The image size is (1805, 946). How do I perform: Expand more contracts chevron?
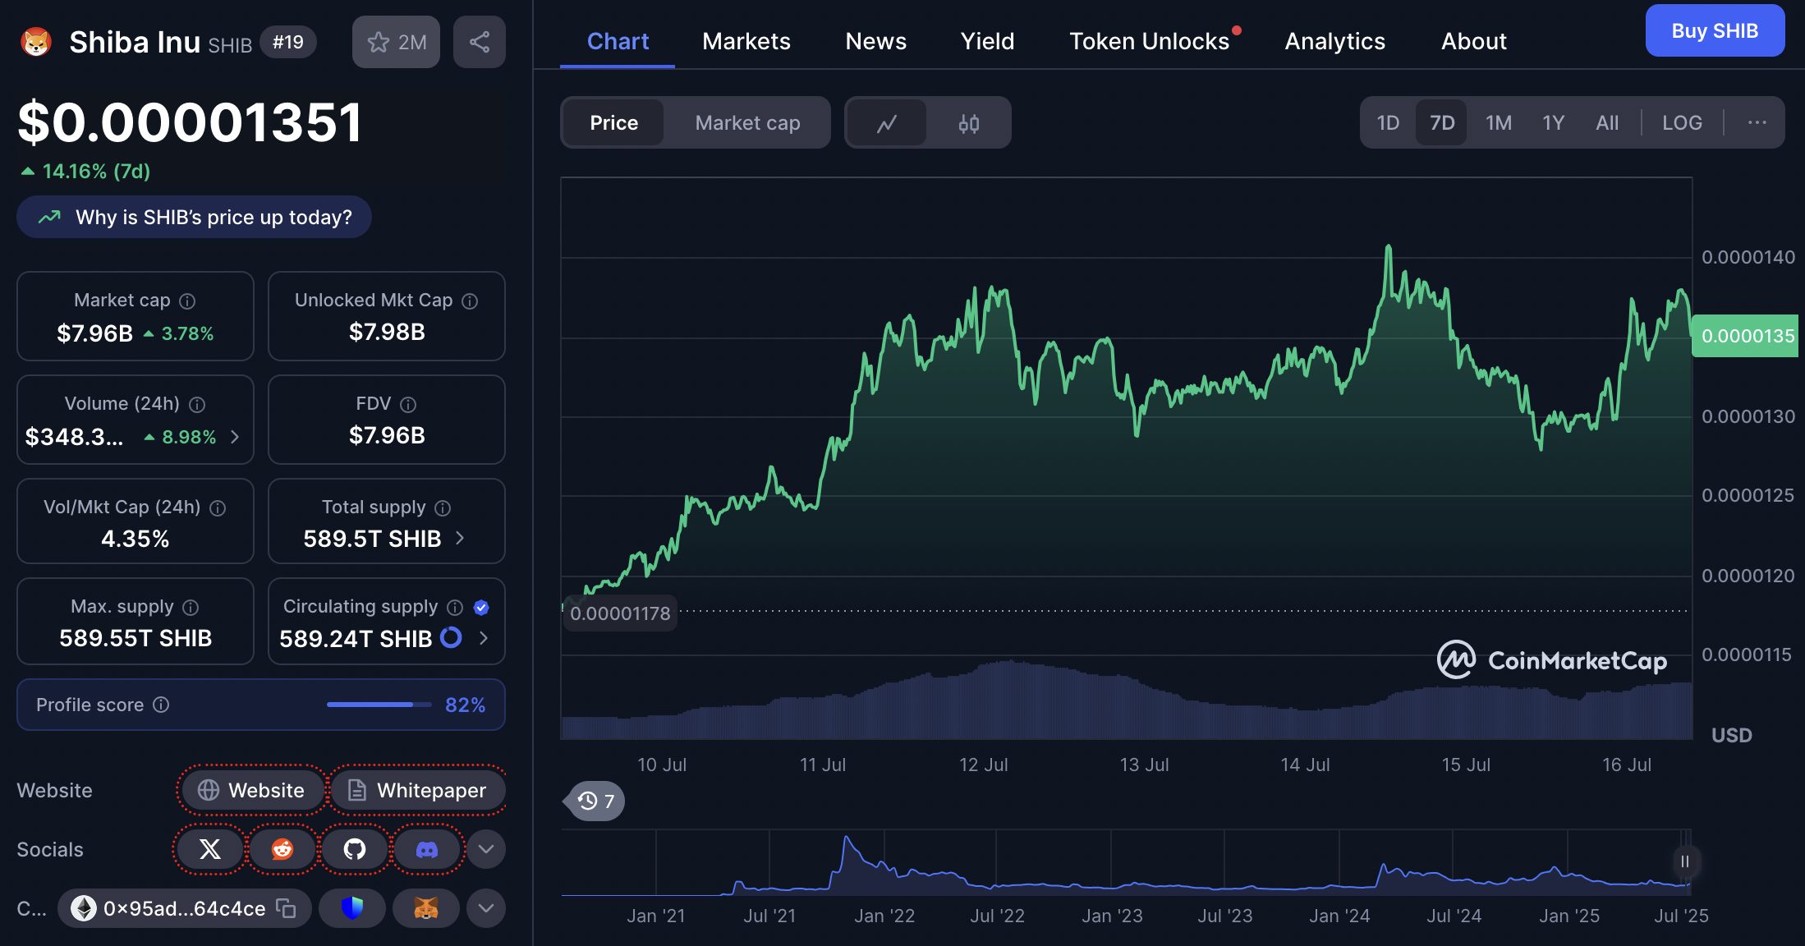point(486,908)
